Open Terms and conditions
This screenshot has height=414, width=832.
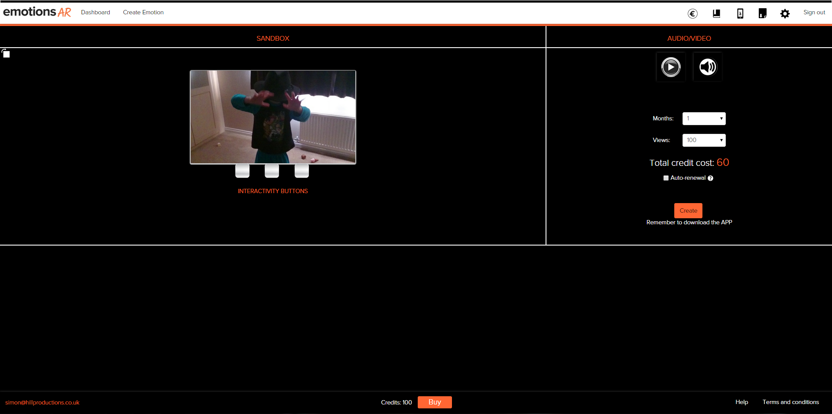(791, 402)
